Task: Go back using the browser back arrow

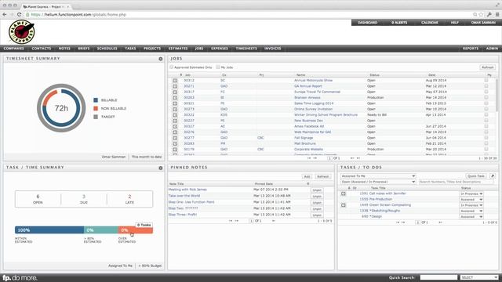Action: pos(5,15)
